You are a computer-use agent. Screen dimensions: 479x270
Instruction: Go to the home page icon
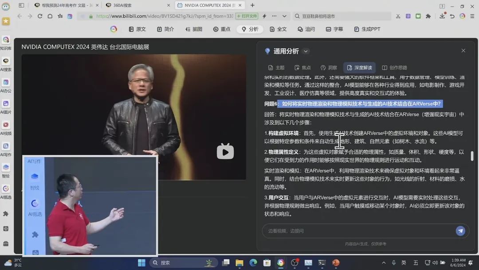point(50,16)
